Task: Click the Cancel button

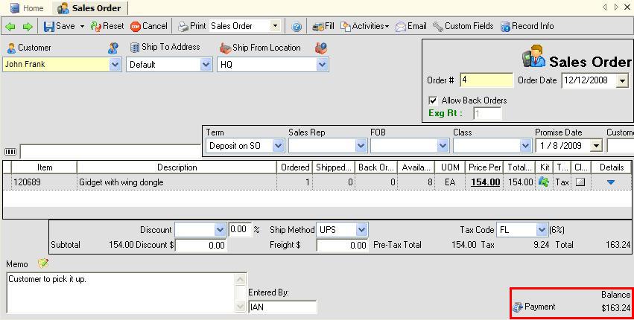Action: 149,26
